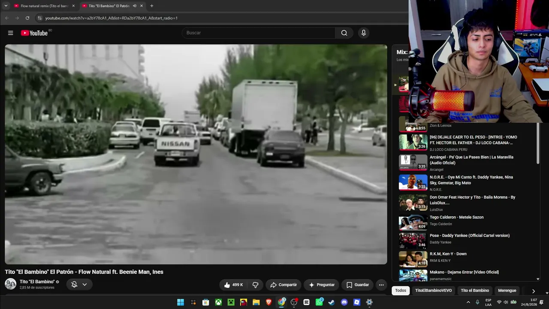Image resolution: width=549 pixels, height=309 pixels.
Task: Open Pose - Daddy Yankee video title
Action: (470, 236)
